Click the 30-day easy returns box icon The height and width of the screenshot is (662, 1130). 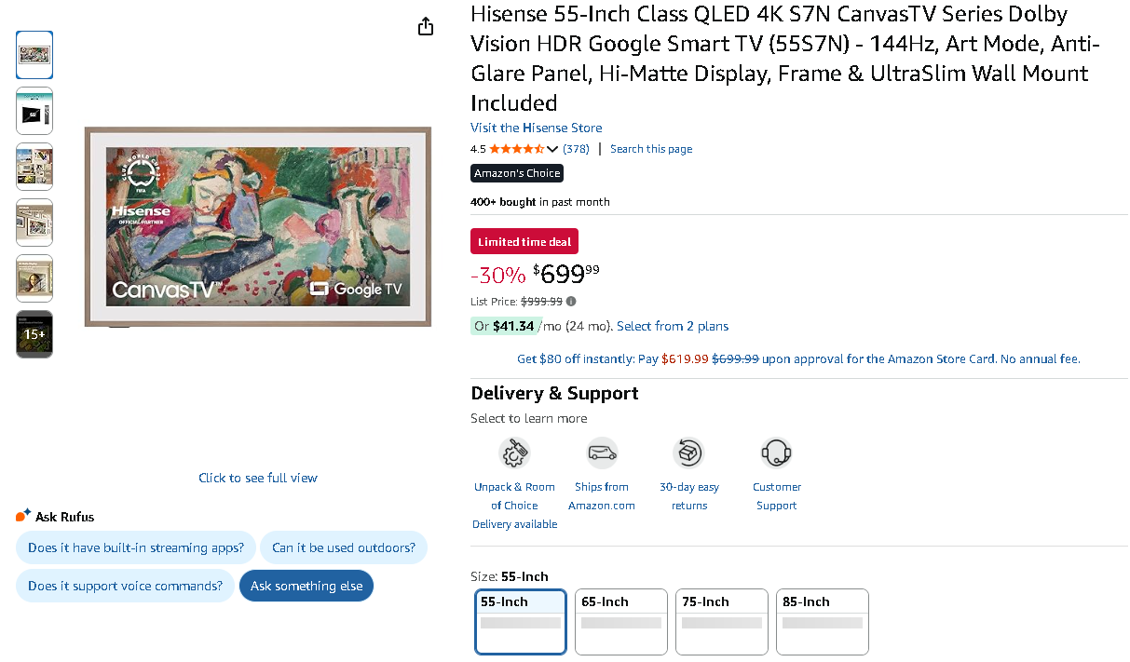[x=688, y=453]
